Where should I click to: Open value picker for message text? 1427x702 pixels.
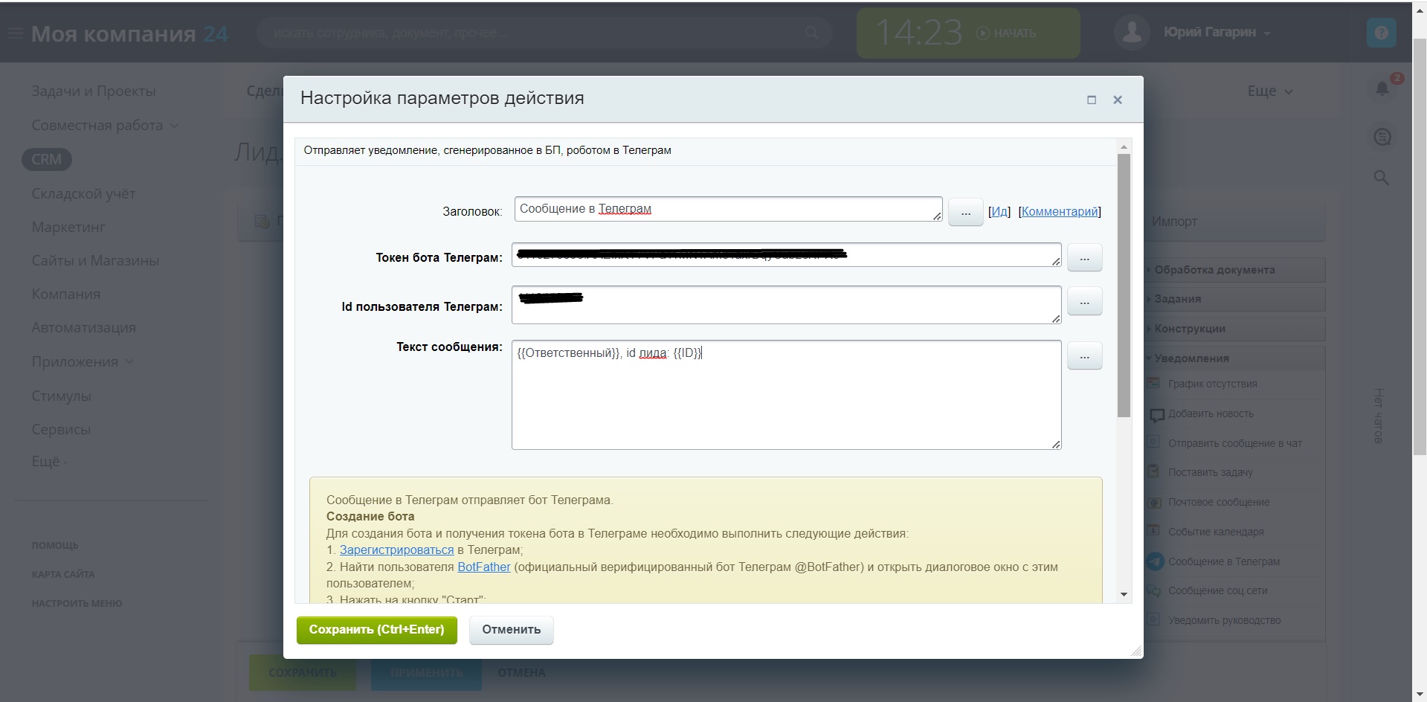click(1084, 356)
